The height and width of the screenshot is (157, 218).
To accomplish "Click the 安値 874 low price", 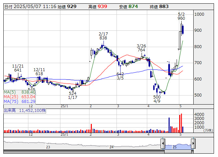I will coord(129,7).
